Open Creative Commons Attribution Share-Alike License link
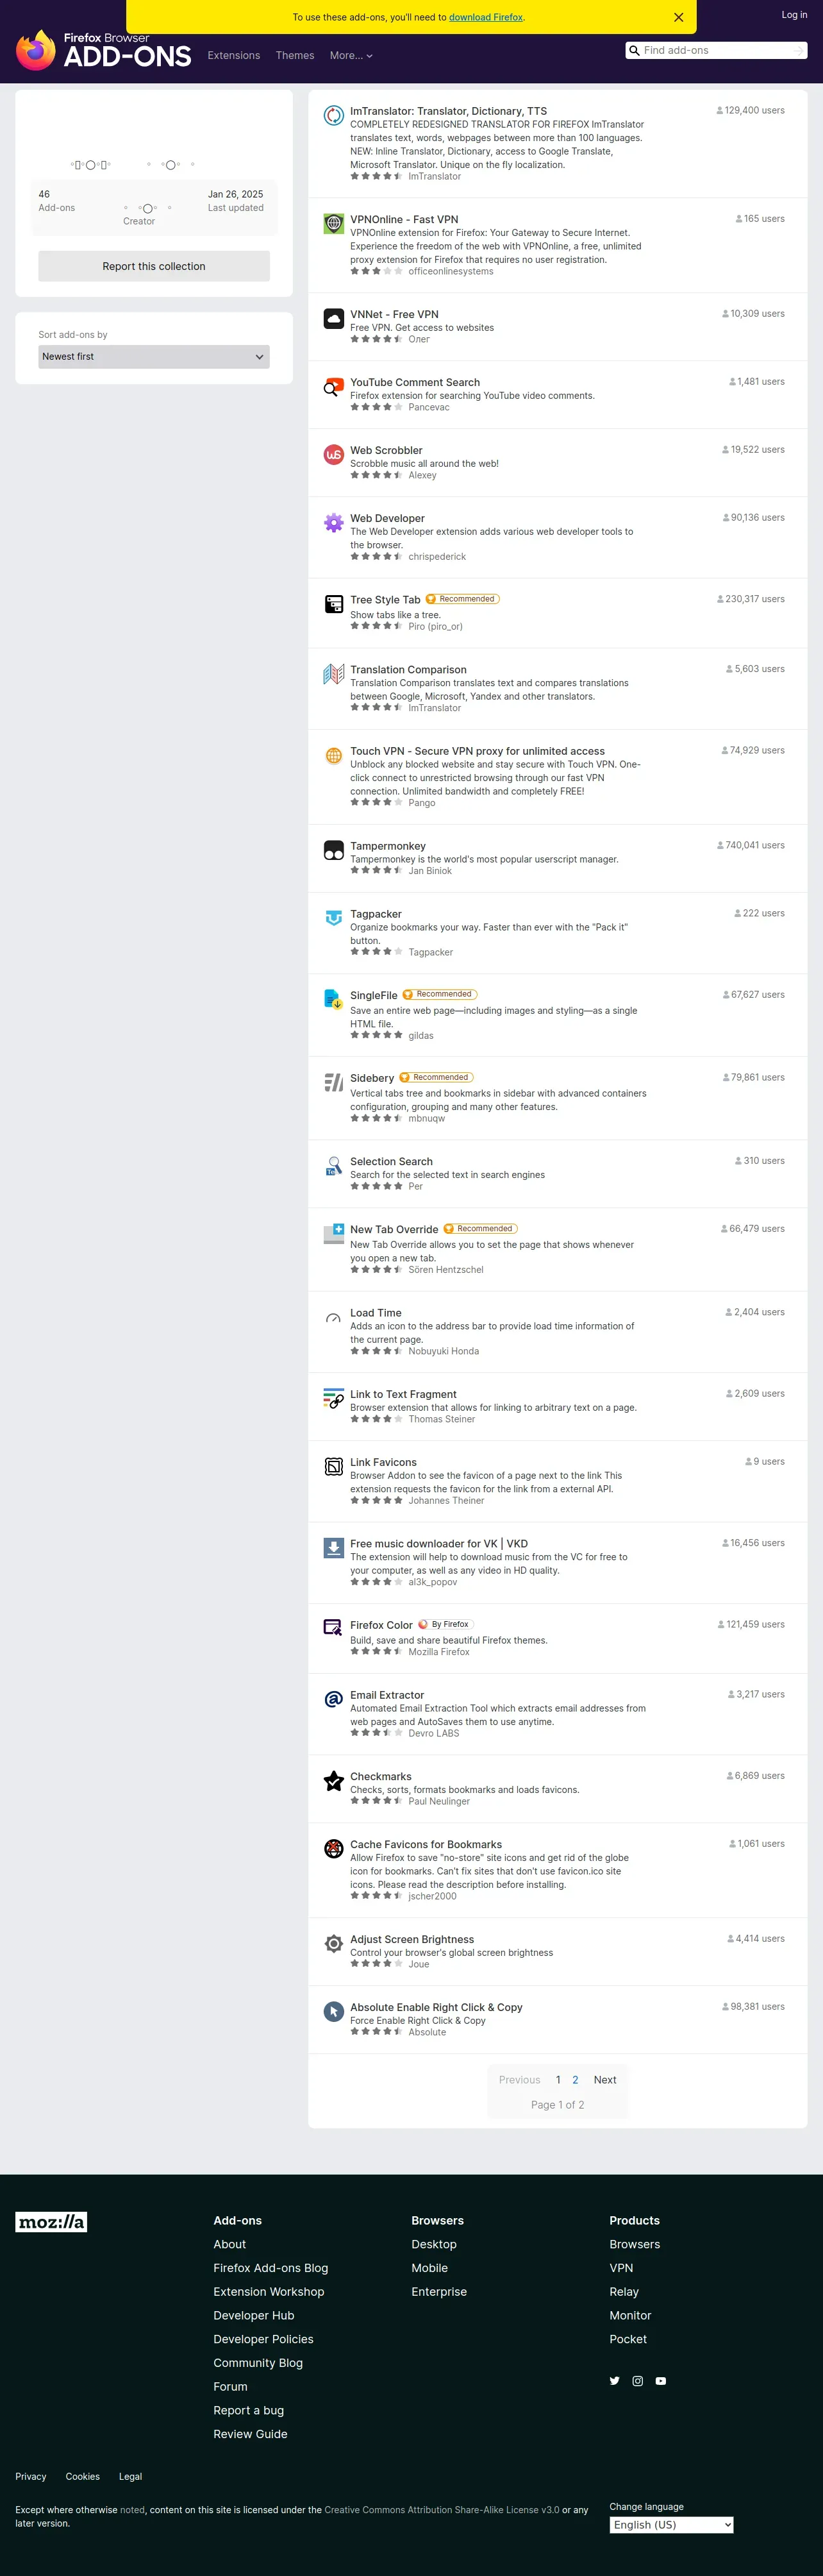 [442, 2510]
